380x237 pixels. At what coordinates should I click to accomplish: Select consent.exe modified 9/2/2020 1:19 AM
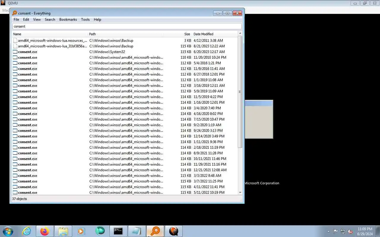pyautogui.click(x=125, y=125)
